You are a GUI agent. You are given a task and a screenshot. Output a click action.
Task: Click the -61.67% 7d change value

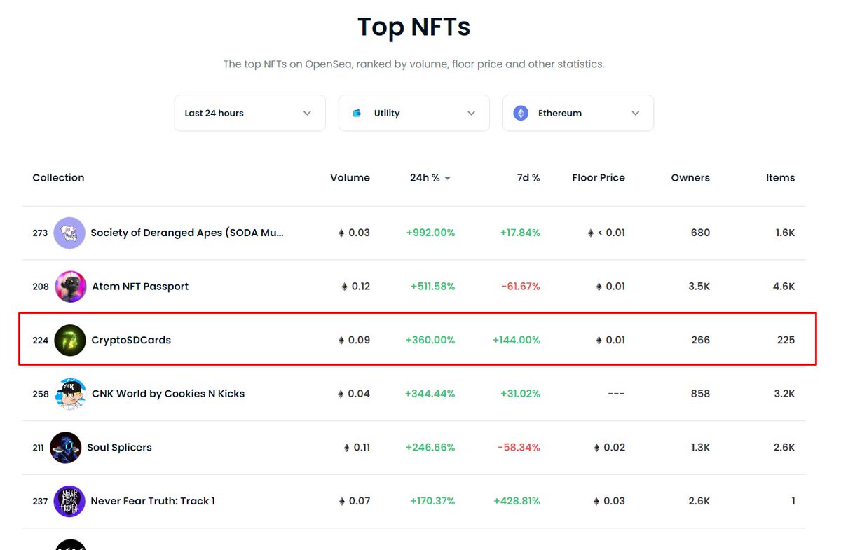(x=520, y=287)
